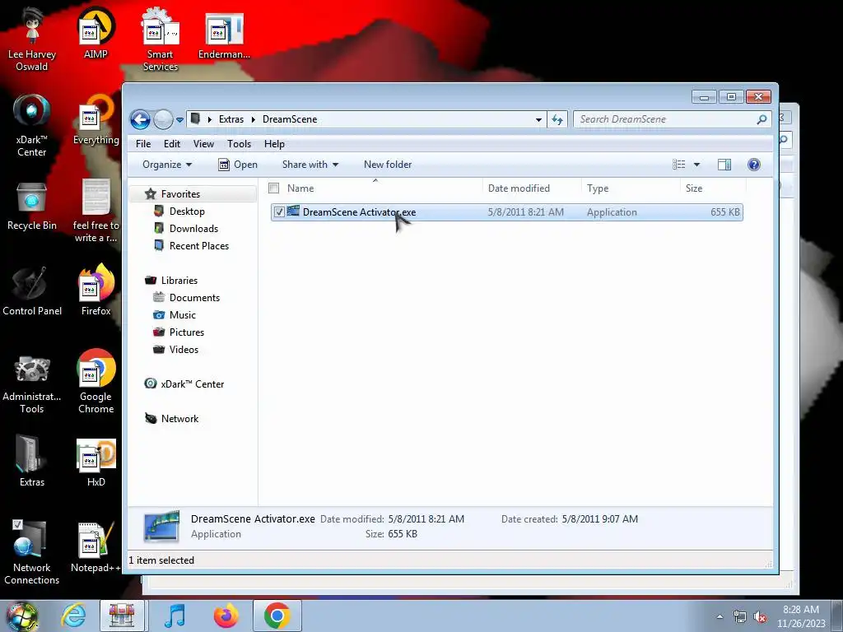Open Internet Explorer in taskbar
Viewport: 843px width, 632px height.
pyautogui.click(x=73, y=616)
